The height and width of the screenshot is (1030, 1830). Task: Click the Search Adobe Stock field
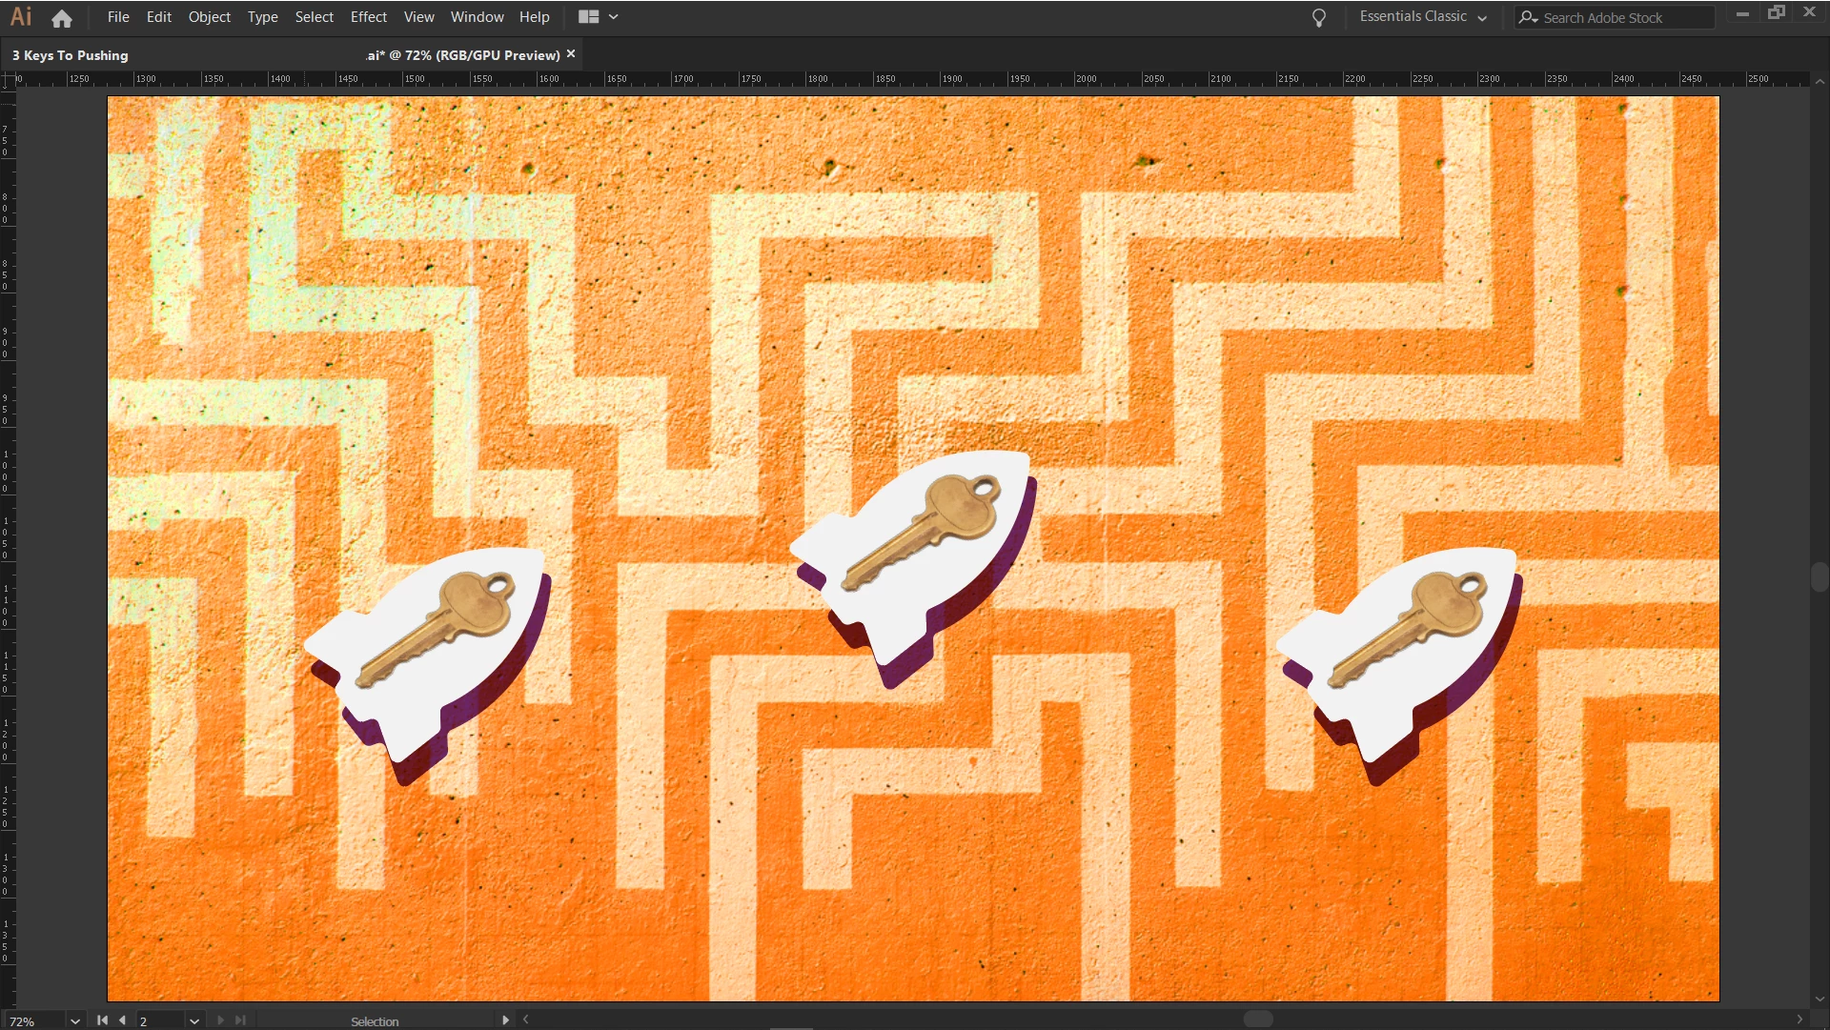(x=1620, y=18)
